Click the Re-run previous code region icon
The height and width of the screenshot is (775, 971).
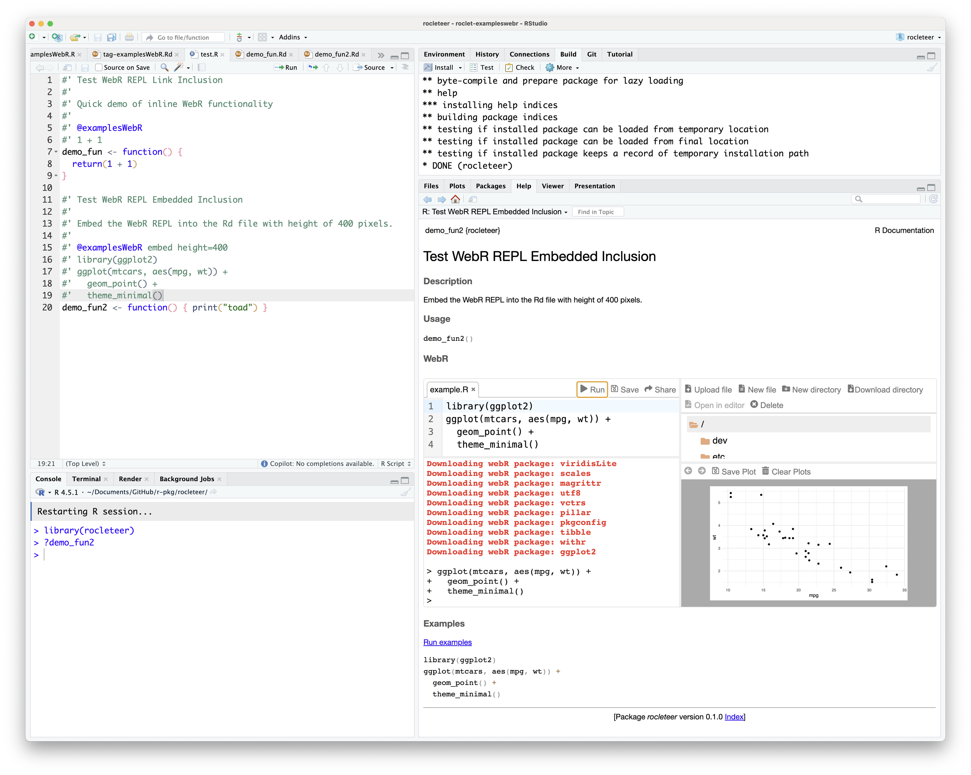coord(313,67)
